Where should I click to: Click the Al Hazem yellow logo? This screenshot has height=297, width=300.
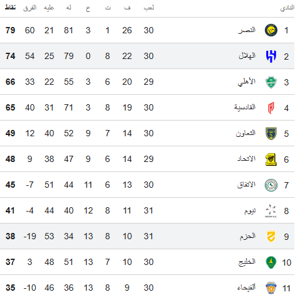(271, 237)
